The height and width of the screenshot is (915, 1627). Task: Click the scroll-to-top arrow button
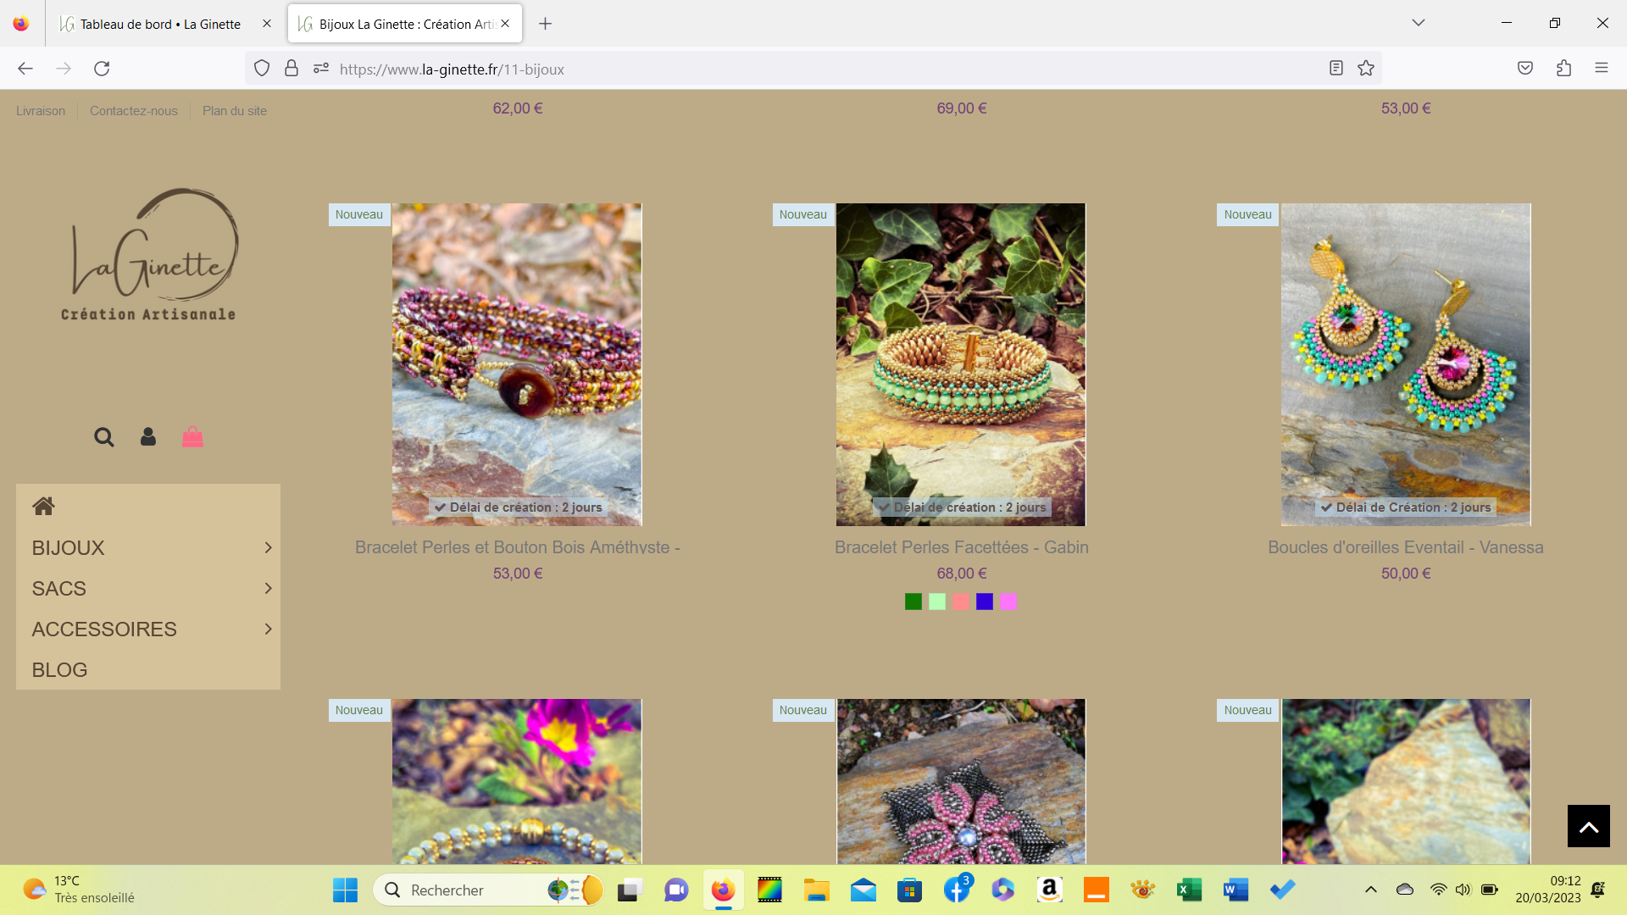point(1588,826)
